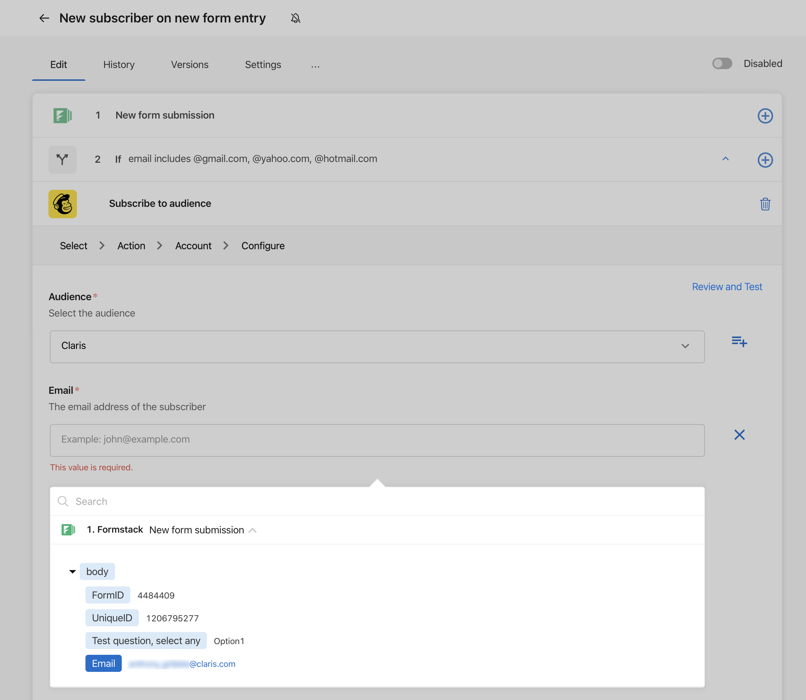Click the Review and Test link

click(727, 287)
